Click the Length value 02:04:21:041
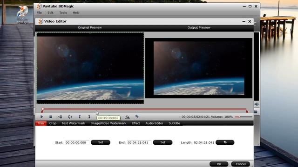 pos(204,142)
